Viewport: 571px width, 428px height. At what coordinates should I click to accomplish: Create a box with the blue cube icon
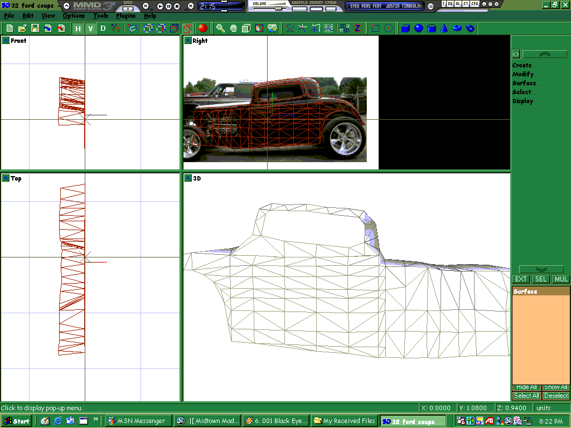(405, 28)
